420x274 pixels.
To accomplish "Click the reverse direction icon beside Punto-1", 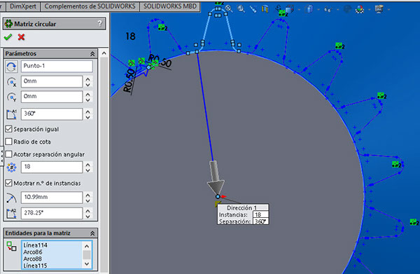I will coord(11,67).
